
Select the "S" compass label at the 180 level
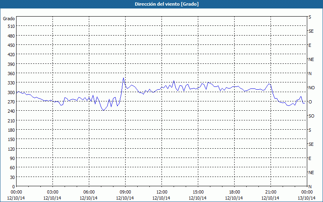(x=310, y=130)
